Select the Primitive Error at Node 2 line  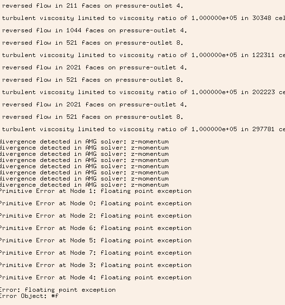coord(95,216)
